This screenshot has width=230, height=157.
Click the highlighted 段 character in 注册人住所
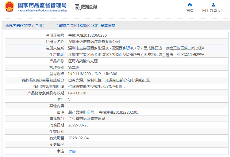point(128,48)
